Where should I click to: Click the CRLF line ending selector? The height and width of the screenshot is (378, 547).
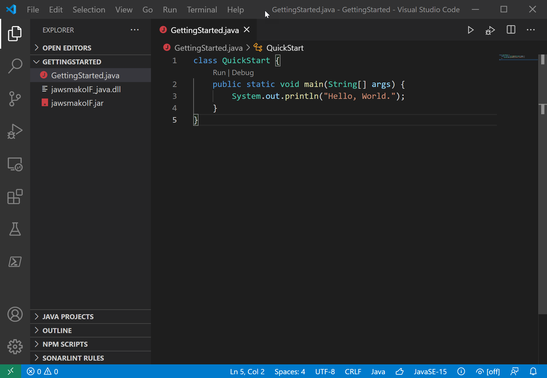point(353,372)
